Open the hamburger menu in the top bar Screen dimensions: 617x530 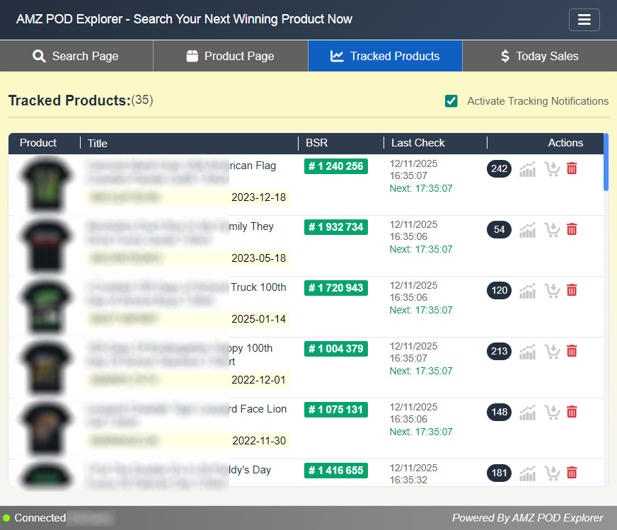pyautogui.click(x=584, y=19)
